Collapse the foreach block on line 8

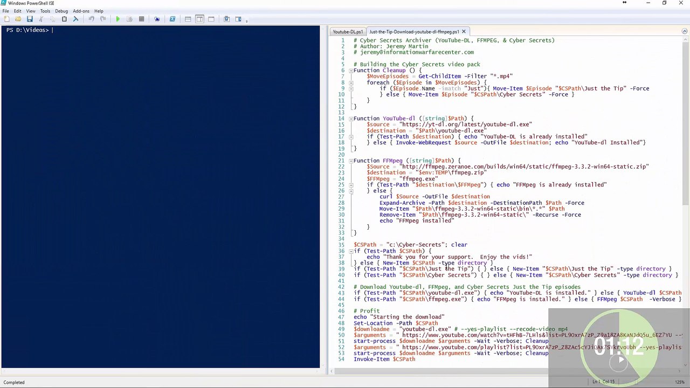pyautogui.click(x=350, y=82)
